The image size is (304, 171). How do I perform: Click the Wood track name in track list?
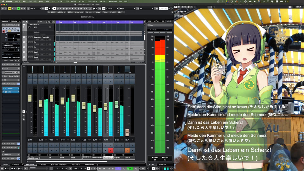(36, 57)
